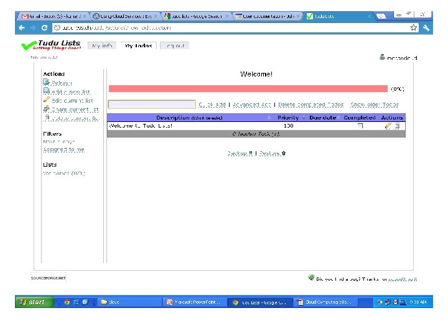Sort todos by Due date column
Image resolution: width=448 pixels, height=336 pixels.
(322, 118)
